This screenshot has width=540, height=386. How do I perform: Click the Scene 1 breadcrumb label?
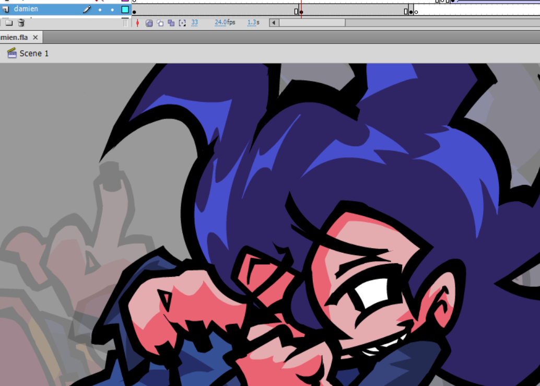tap(34, 53)
